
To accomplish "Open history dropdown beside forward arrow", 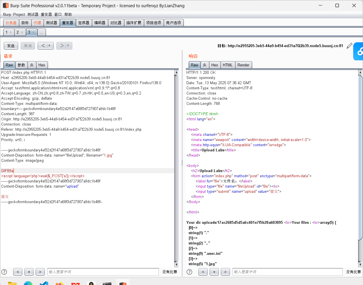I will [68, 46].
